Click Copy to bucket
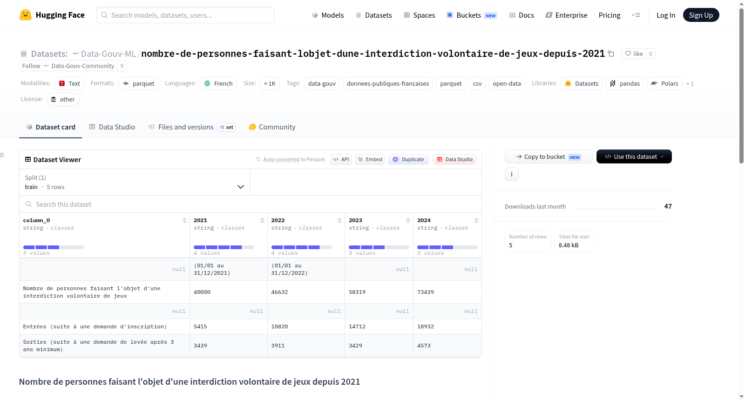 [549, 156]
